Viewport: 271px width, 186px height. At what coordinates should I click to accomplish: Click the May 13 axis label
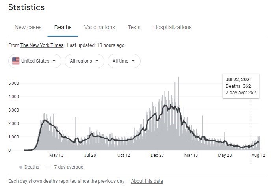point(56,155)
